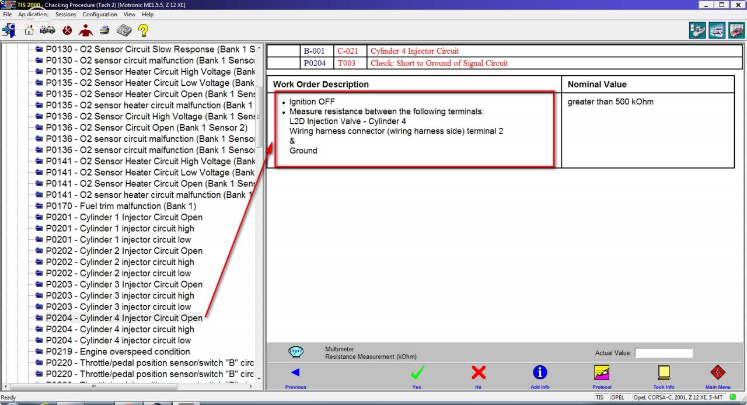Go to home via house icon
Screen dimensions: 747x405
click(x=29, y=30)
